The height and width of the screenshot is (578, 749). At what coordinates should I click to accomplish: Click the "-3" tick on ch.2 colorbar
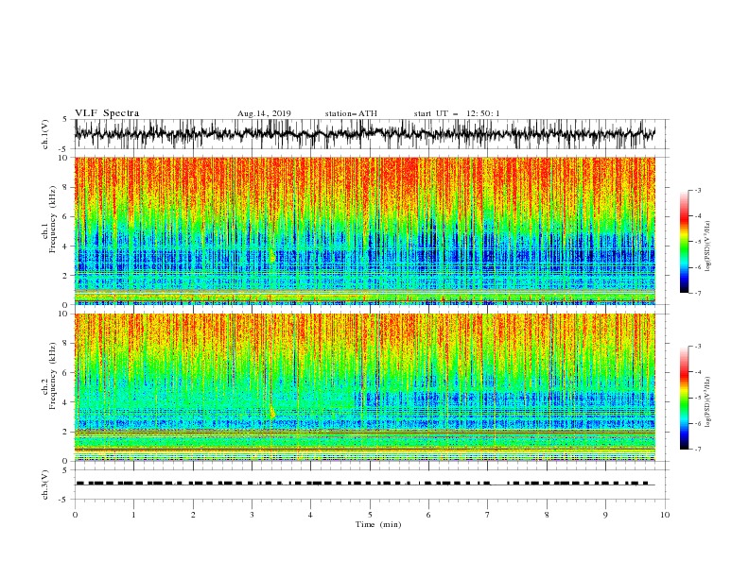(698, 347)
